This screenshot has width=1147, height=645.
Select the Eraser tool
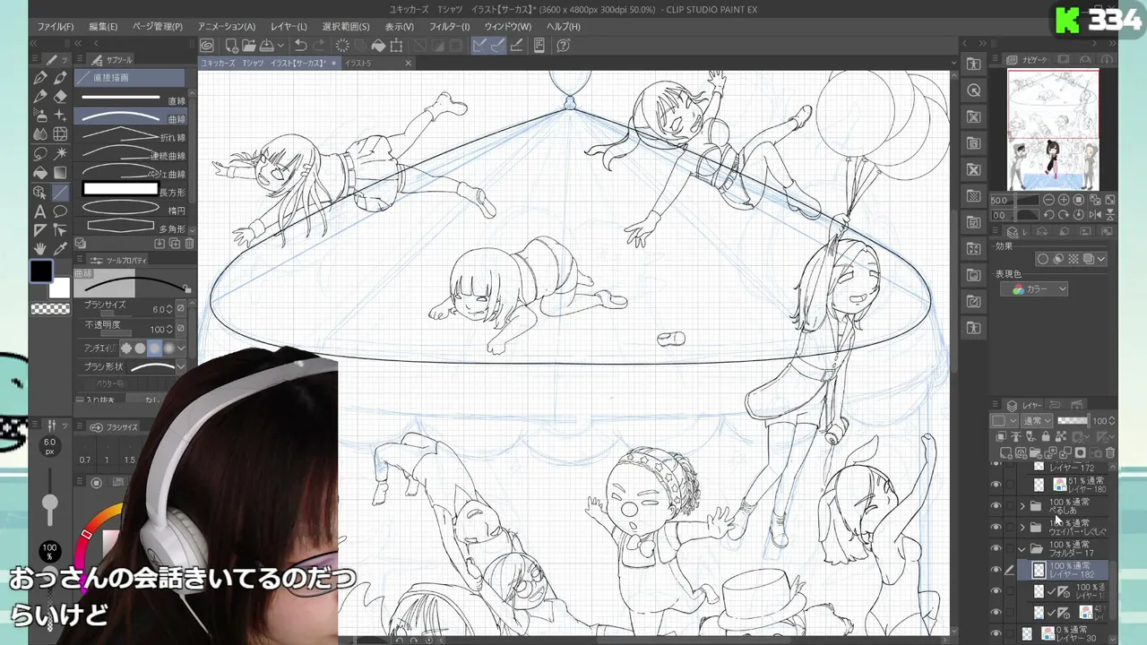[x=60, y=97]
